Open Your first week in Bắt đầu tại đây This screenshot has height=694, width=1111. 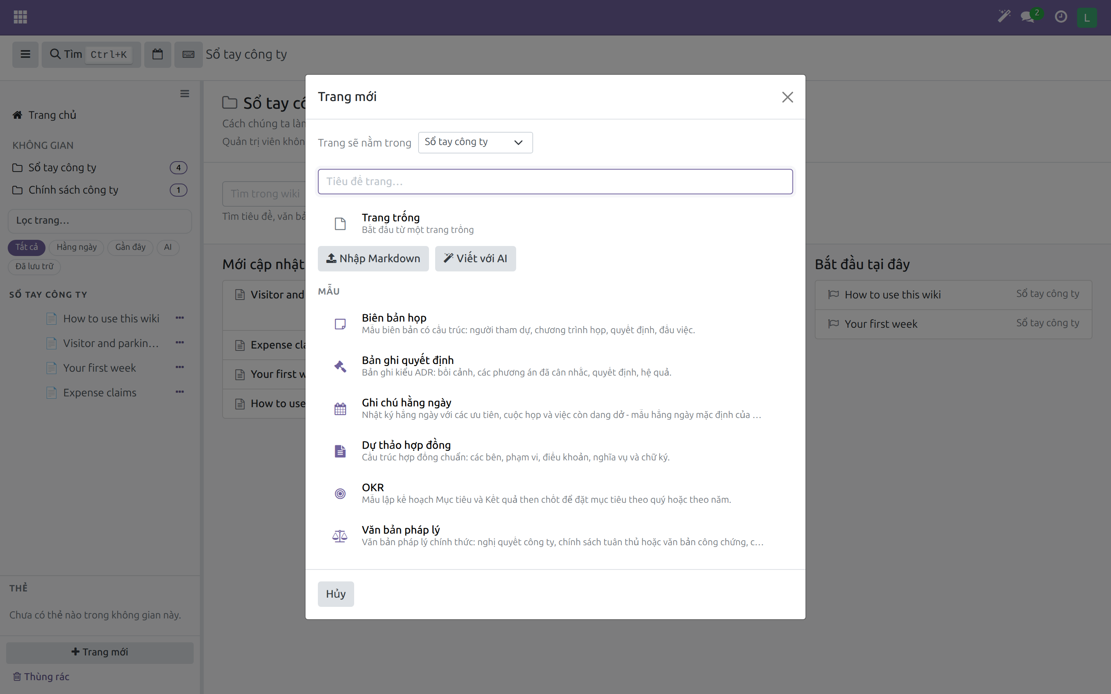click(x=953, y=324)
